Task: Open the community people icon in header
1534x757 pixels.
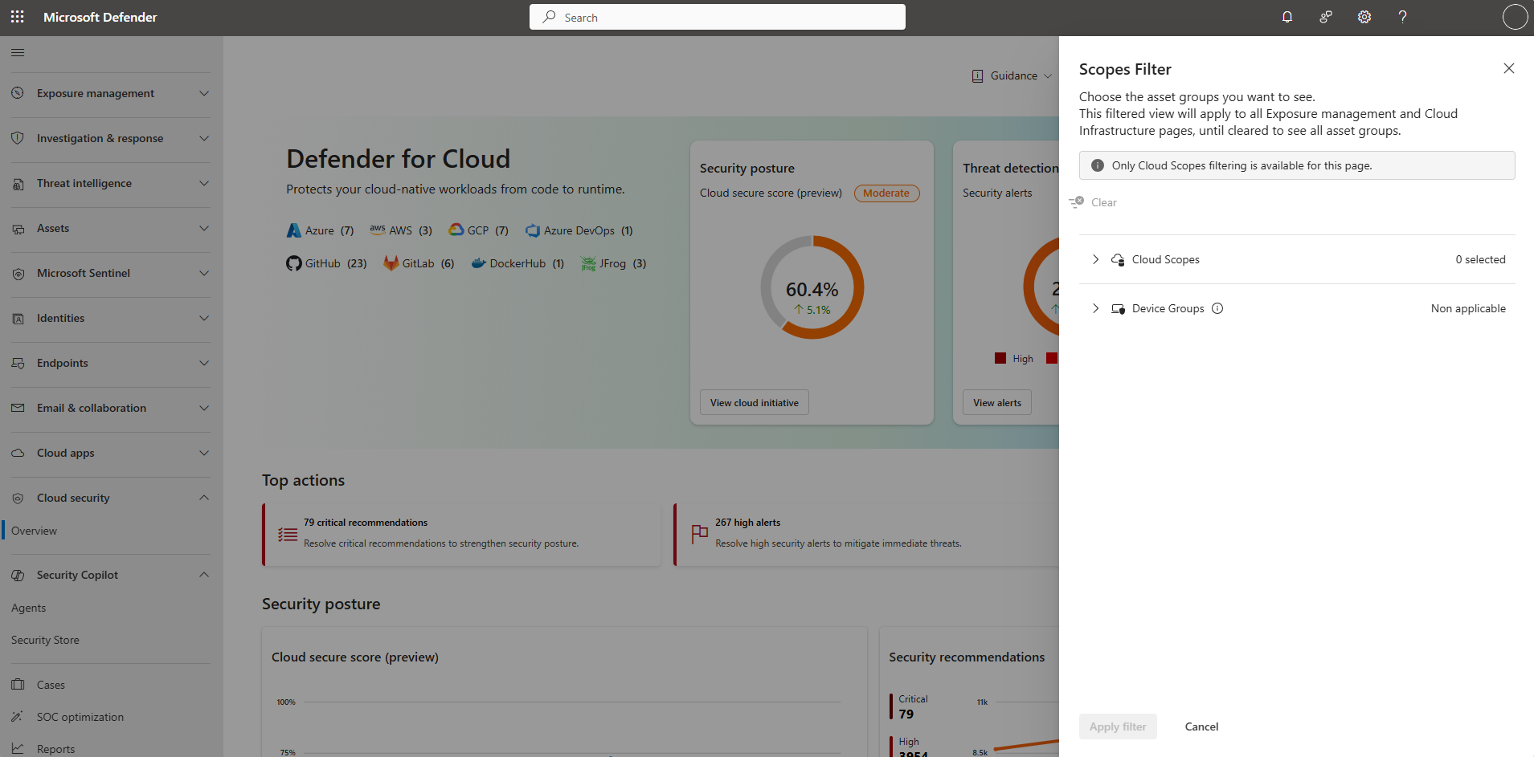Action: point(1326,17)
